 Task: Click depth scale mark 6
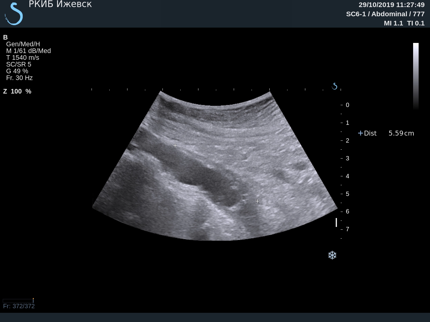point(347,211)
